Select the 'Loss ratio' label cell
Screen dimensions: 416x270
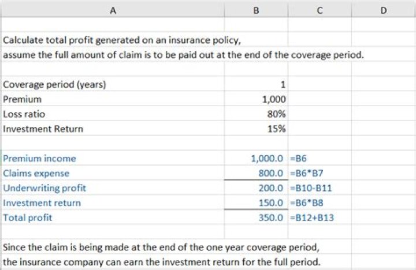point(113,114)
